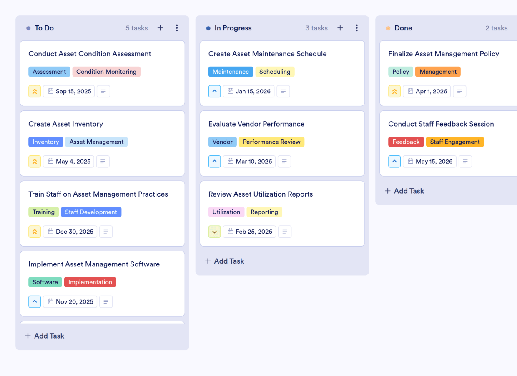Open May 15, 2026 due date picker
The width and height of the screenshot is (517, 376).
coord(430,162)
